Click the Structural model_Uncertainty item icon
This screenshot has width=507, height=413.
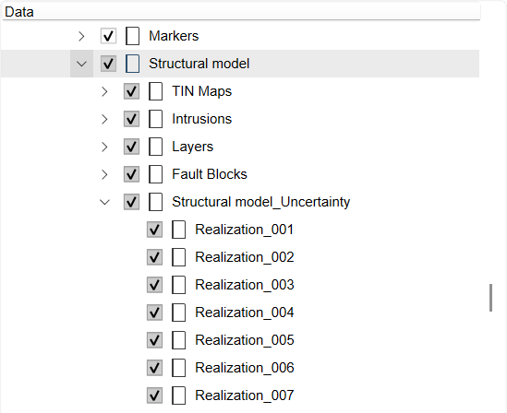click(156, 202)
